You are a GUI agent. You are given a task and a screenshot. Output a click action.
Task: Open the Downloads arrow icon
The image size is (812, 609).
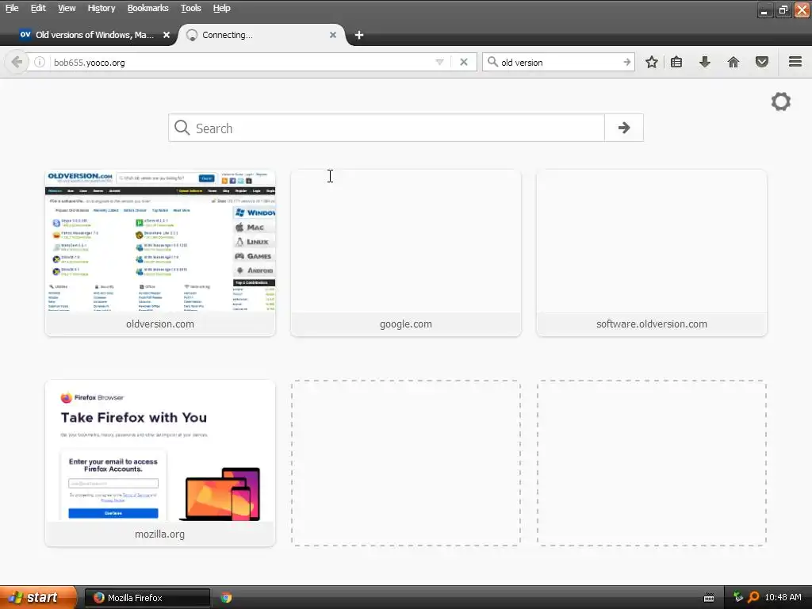(x=704, y=62)
